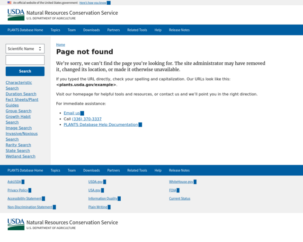Open Topics in the footer navigation bar

[55, 171]
